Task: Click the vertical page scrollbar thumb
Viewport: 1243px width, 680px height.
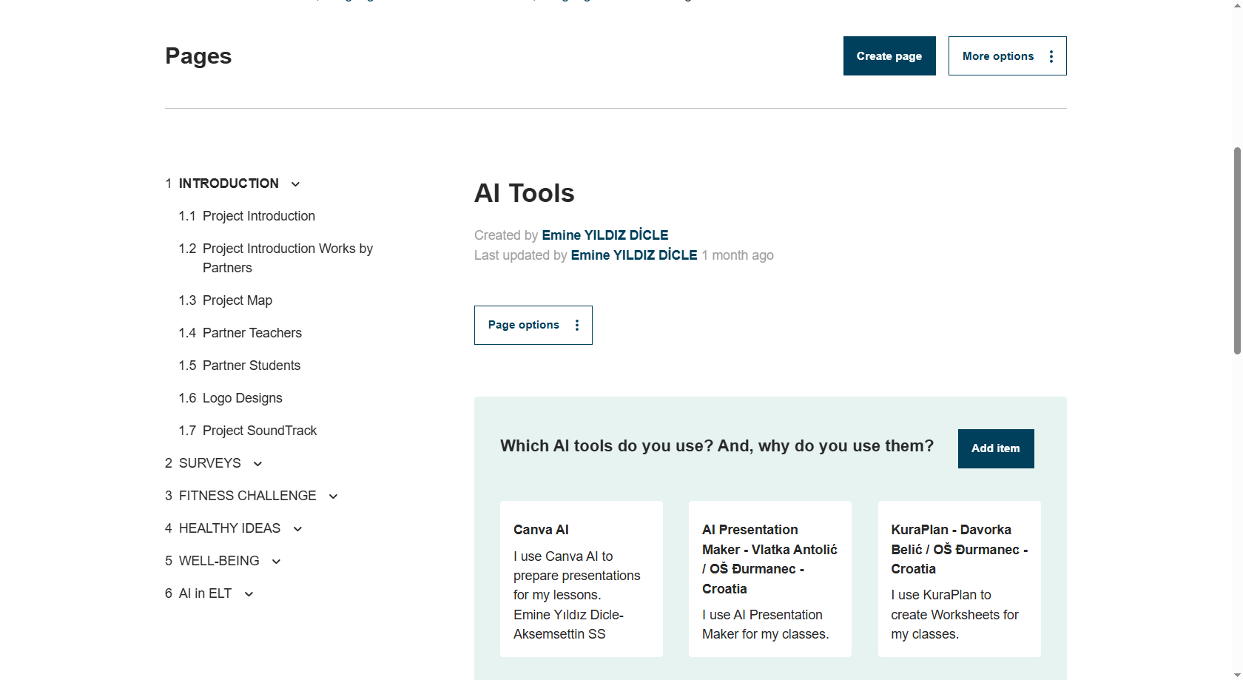Action: [x=1237, y=251]
